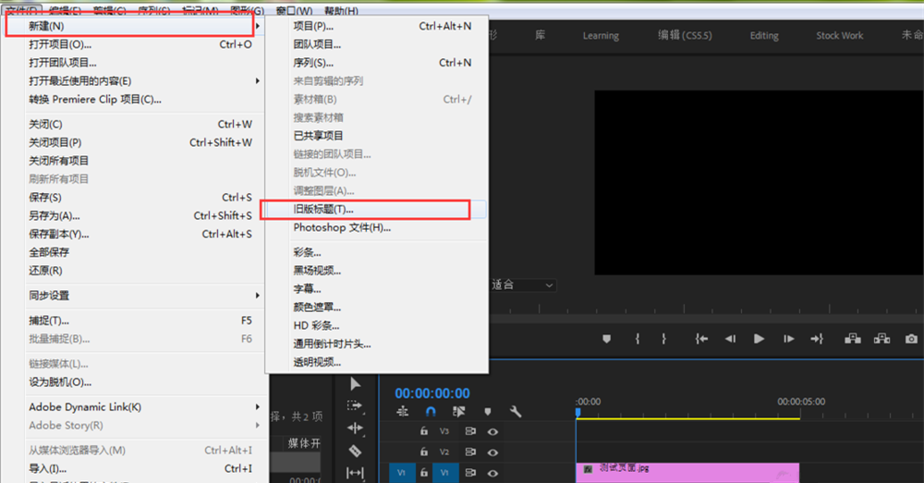
Task: Click the blue timeline playhead marker
Action: (x=578, y=413)
